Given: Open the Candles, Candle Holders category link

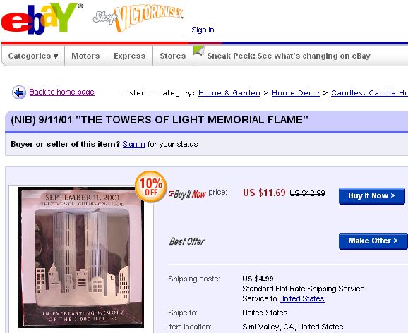Looking at the screenshot, I should (x=369, y=93).
